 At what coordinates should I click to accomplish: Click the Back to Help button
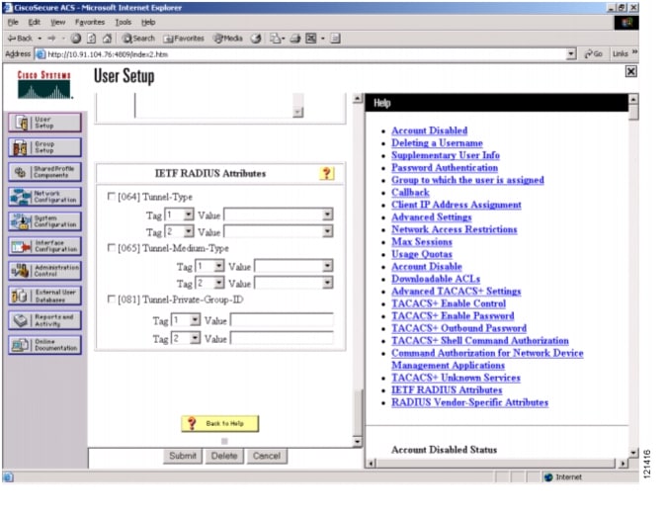(219, 423)
